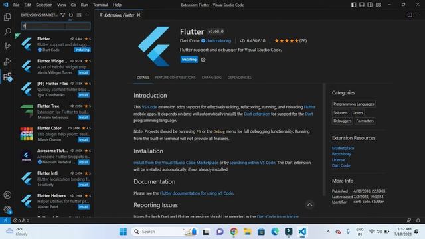Switch to the Feature Contributions tab
This screenshot has height=239, width=425.
175,78
